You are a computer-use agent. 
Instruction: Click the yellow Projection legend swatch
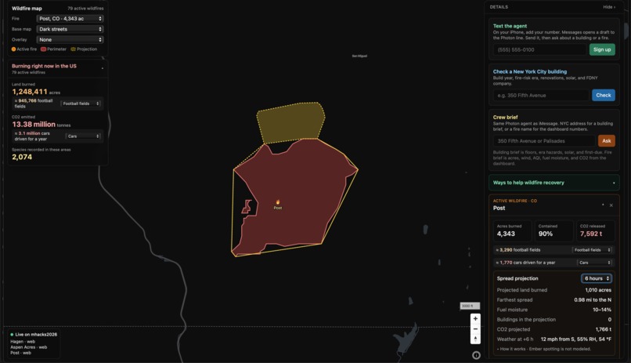click(74, 49)
